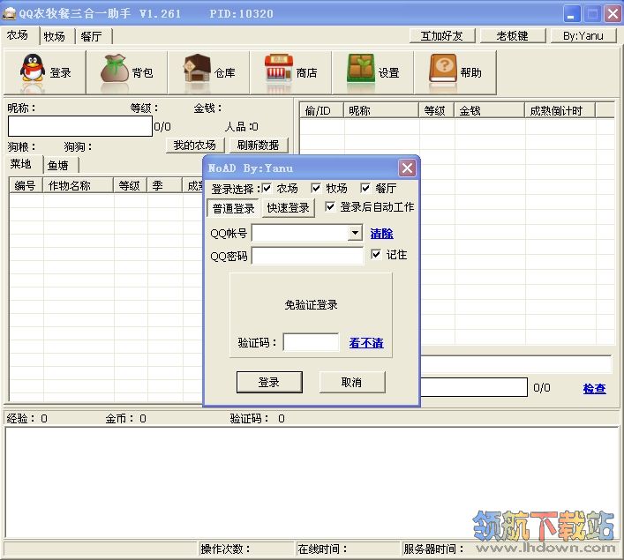Click the 偷/ID column header

click(321, 110)
